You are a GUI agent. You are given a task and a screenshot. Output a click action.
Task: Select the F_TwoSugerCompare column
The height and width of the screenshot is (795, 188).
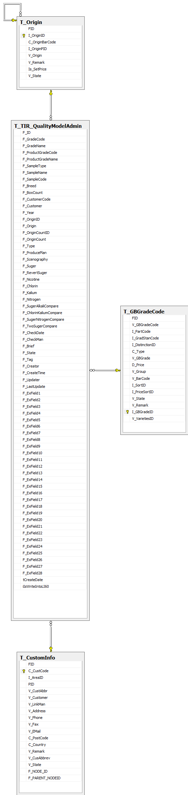pos(50,326)
